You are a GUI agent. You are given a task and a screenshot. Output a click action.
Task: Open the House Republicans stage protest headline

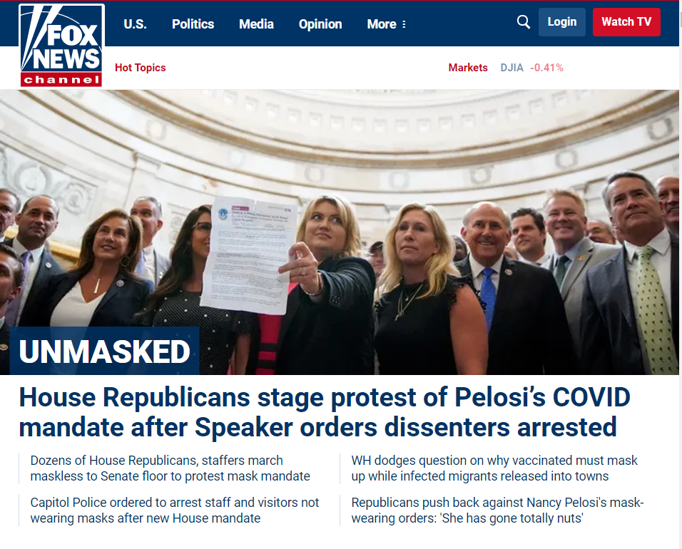[x=325, y=412]
